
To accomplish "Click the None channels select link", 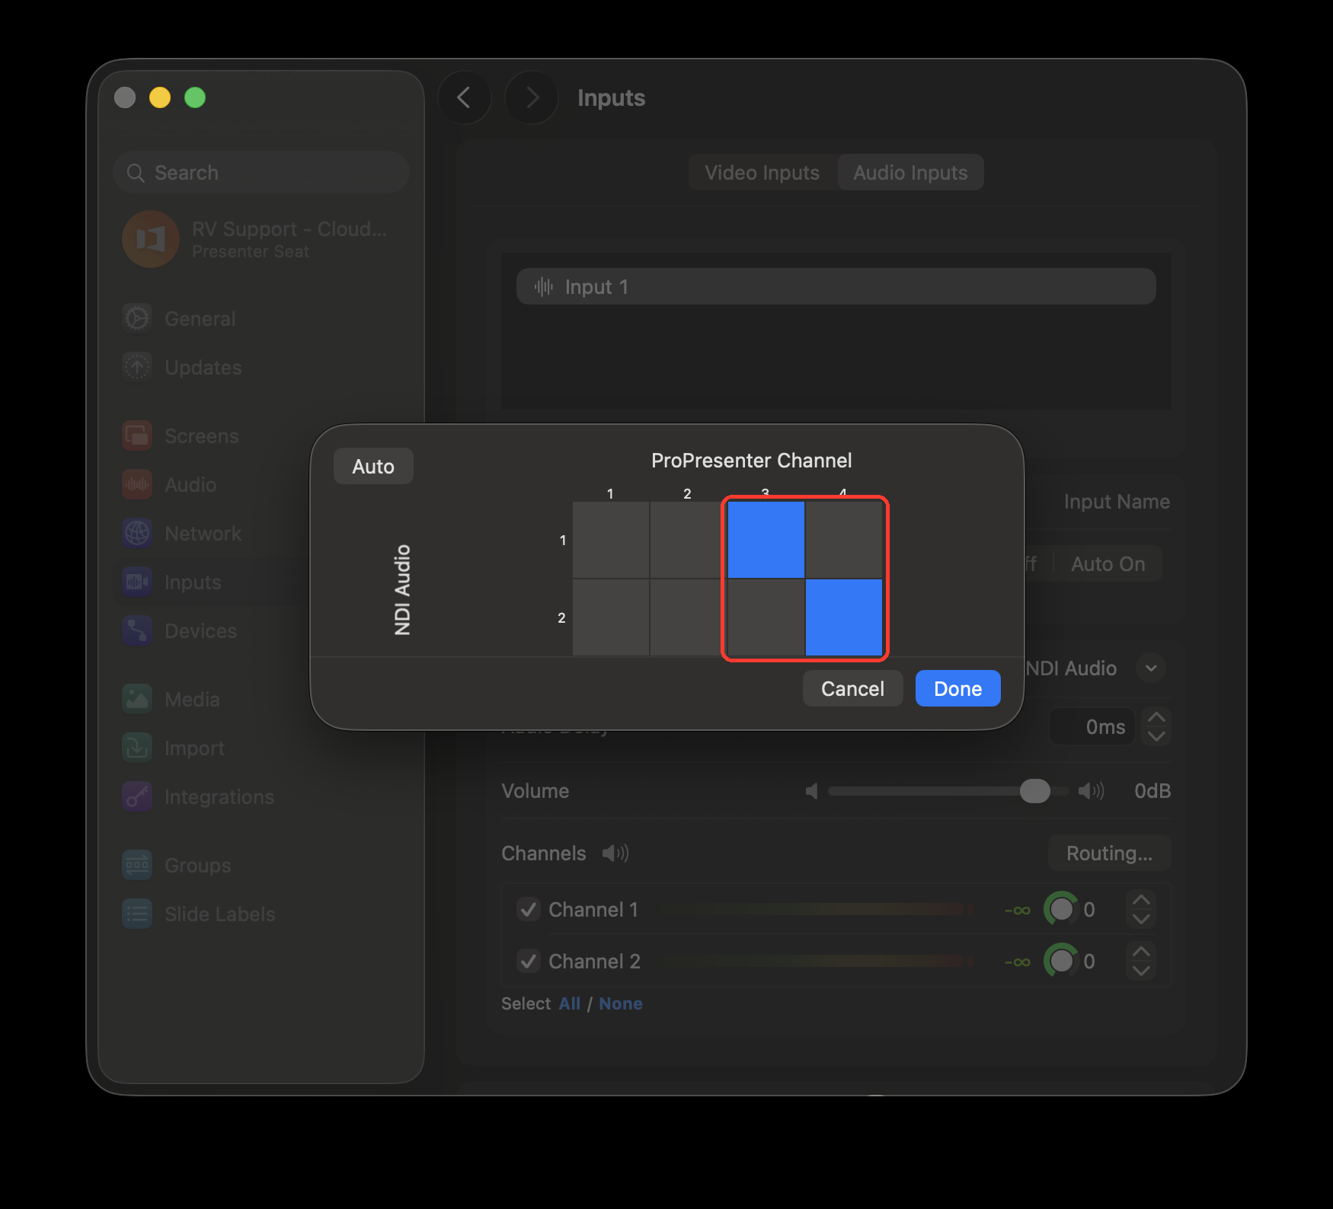I will tap(620, 1003).
